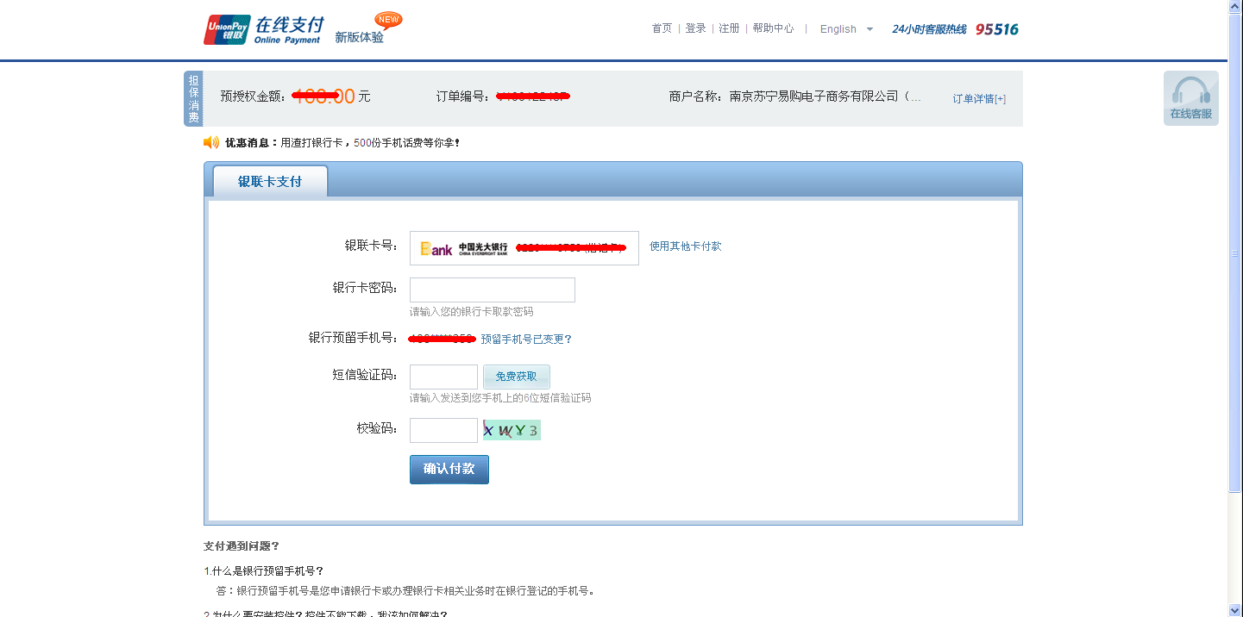The width and height of the screenshot is (1243, 617).
Task: Click the orange NEW badge bubble
Action: coord(388,19)
